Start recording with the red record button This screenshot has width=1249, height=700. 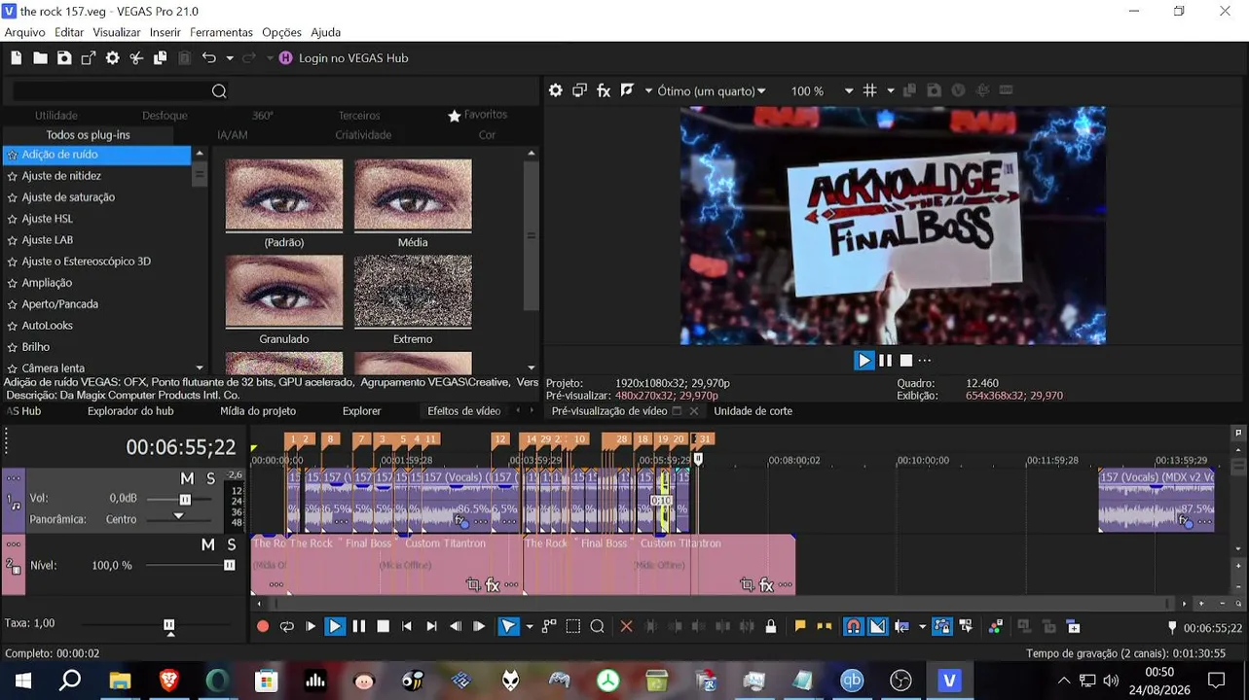coord(263,627)
